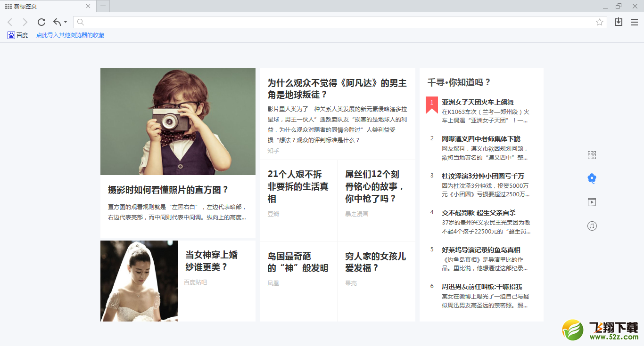Click the Avatar article summary starting 影片里人类
The width and height of the screenshot is (644, 346).
click(337, 124)
